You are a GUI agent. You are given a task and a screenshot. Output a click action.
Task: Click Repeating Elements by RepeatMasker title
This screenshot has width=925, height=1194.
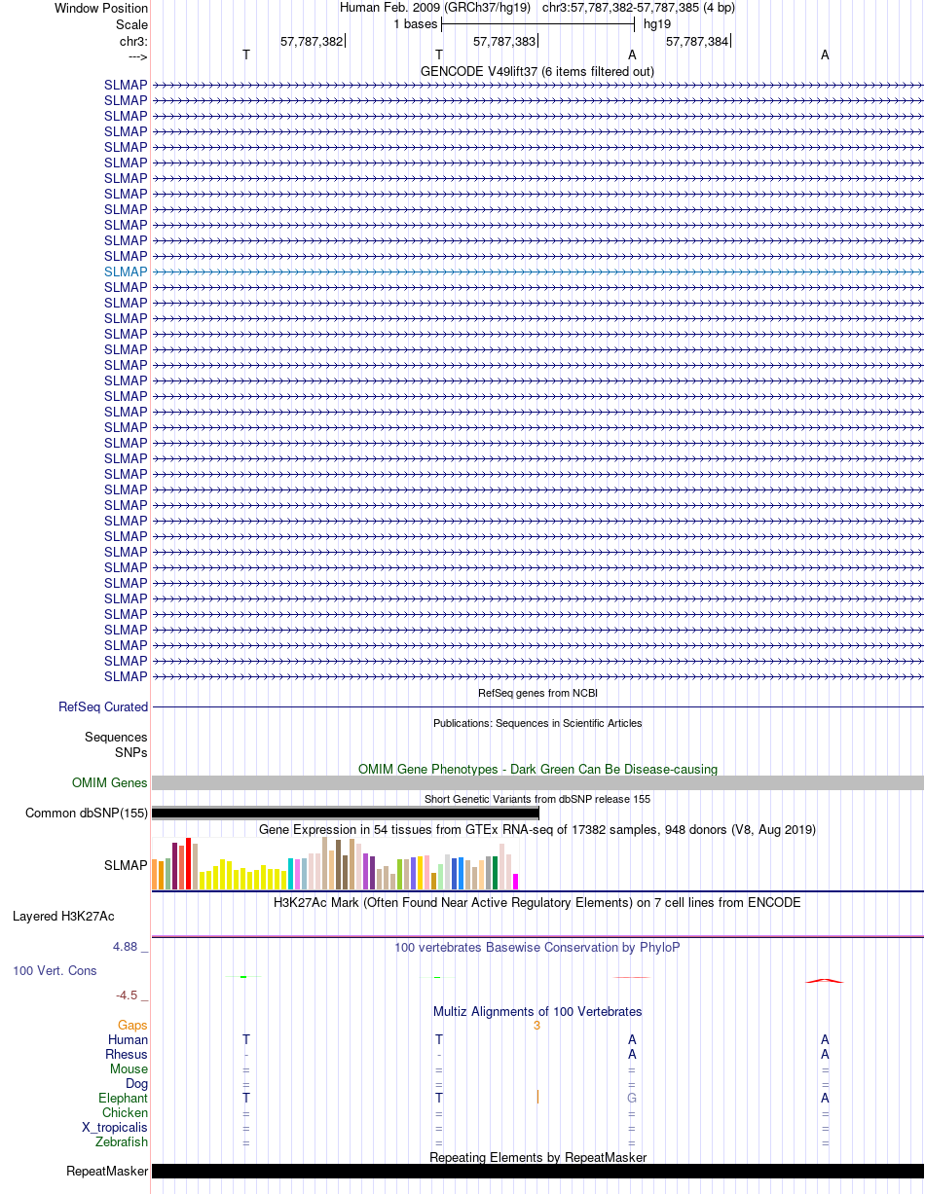(537, 1157)
